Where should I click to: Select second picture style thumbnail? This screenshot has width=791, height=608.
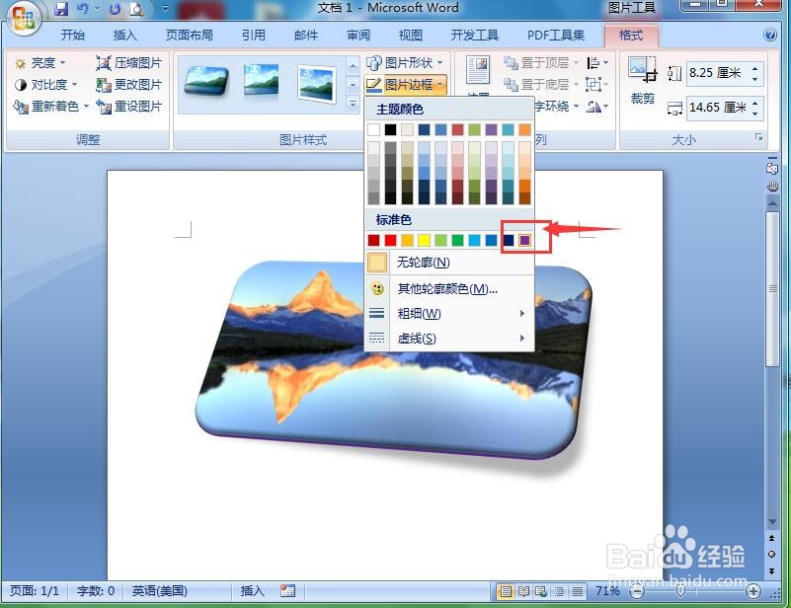(x=261, y=80)
